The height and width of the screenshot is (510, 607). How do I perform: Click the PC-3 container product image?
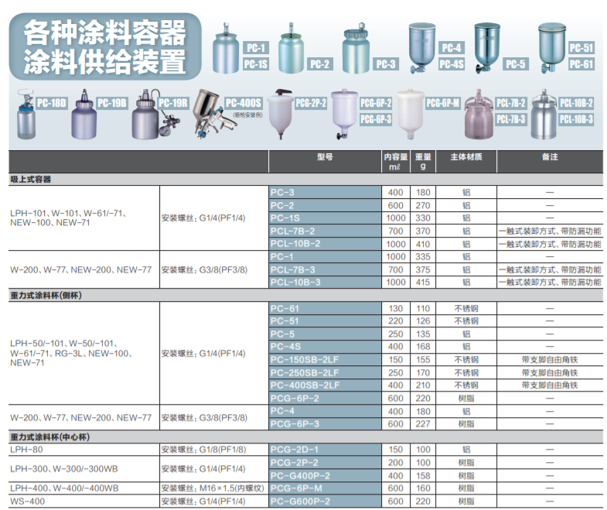(356, 49)
